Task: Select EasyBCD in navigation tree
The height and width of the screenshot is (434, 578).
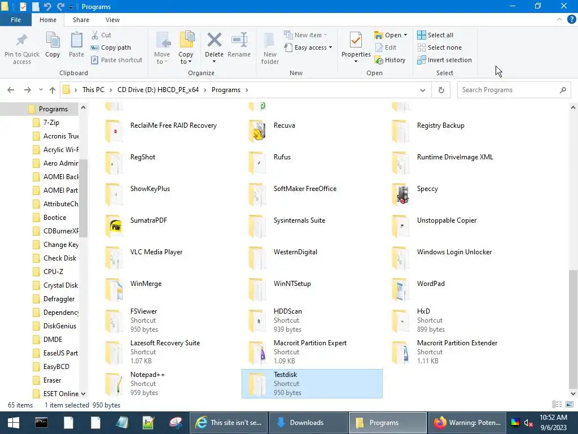Action: (56, 366)
